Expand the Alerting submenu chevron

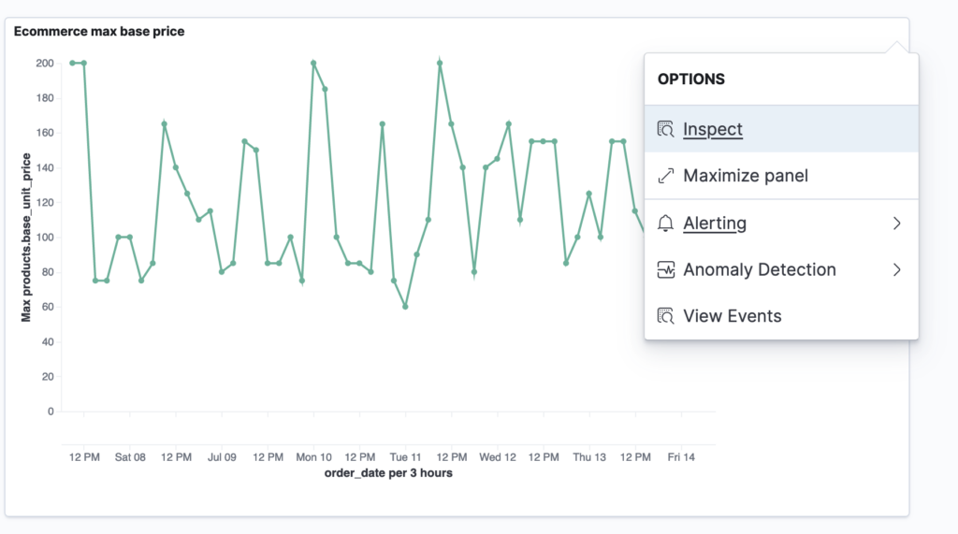(896, 223)
